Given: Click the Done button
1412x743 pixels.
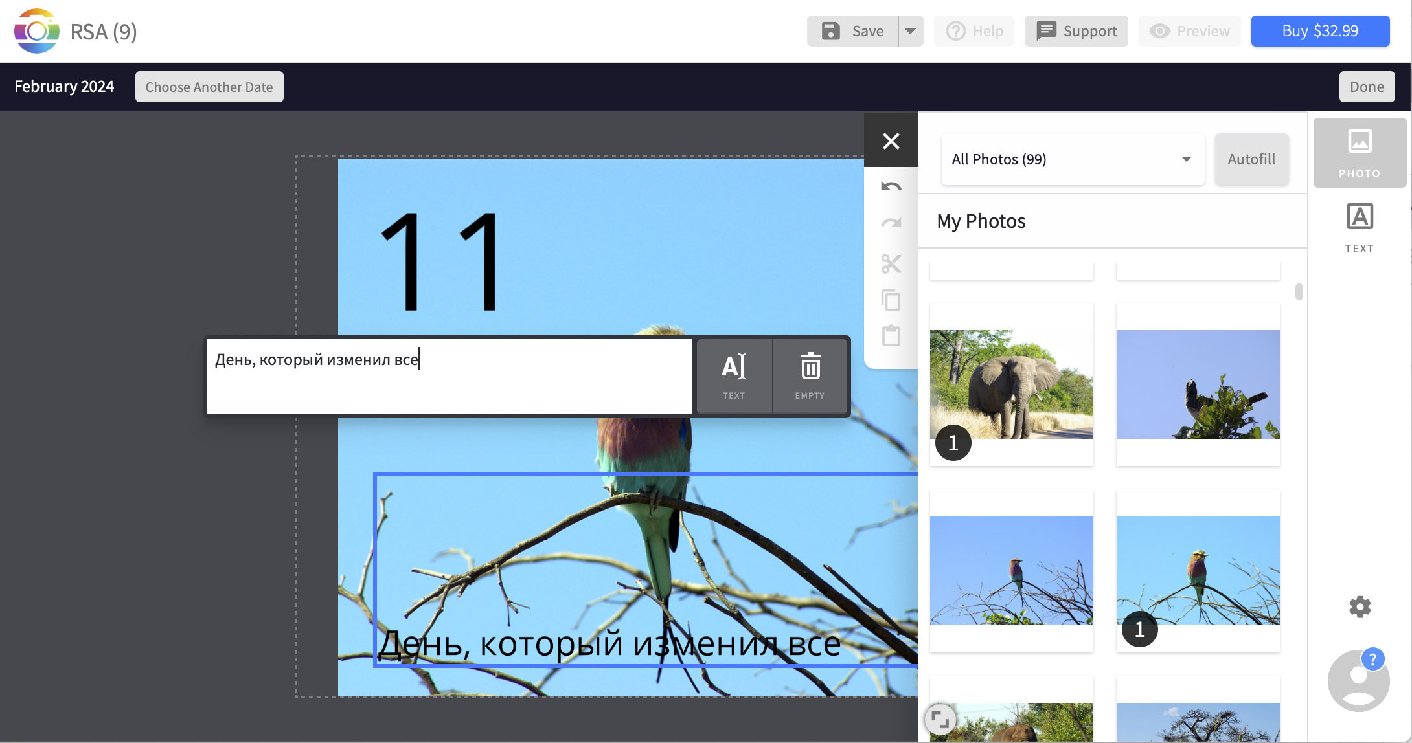Looking at the screenshot, I should tap(1367, 87).
